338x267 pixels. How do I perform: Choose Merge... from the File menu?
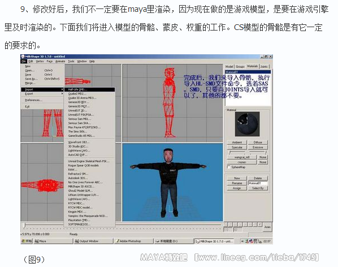coord(42,83)
